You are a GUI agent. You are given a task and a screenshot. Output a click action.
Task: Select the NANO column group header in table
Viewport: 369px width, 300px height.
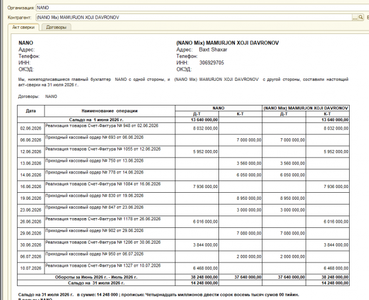click(x=218, y=108)
